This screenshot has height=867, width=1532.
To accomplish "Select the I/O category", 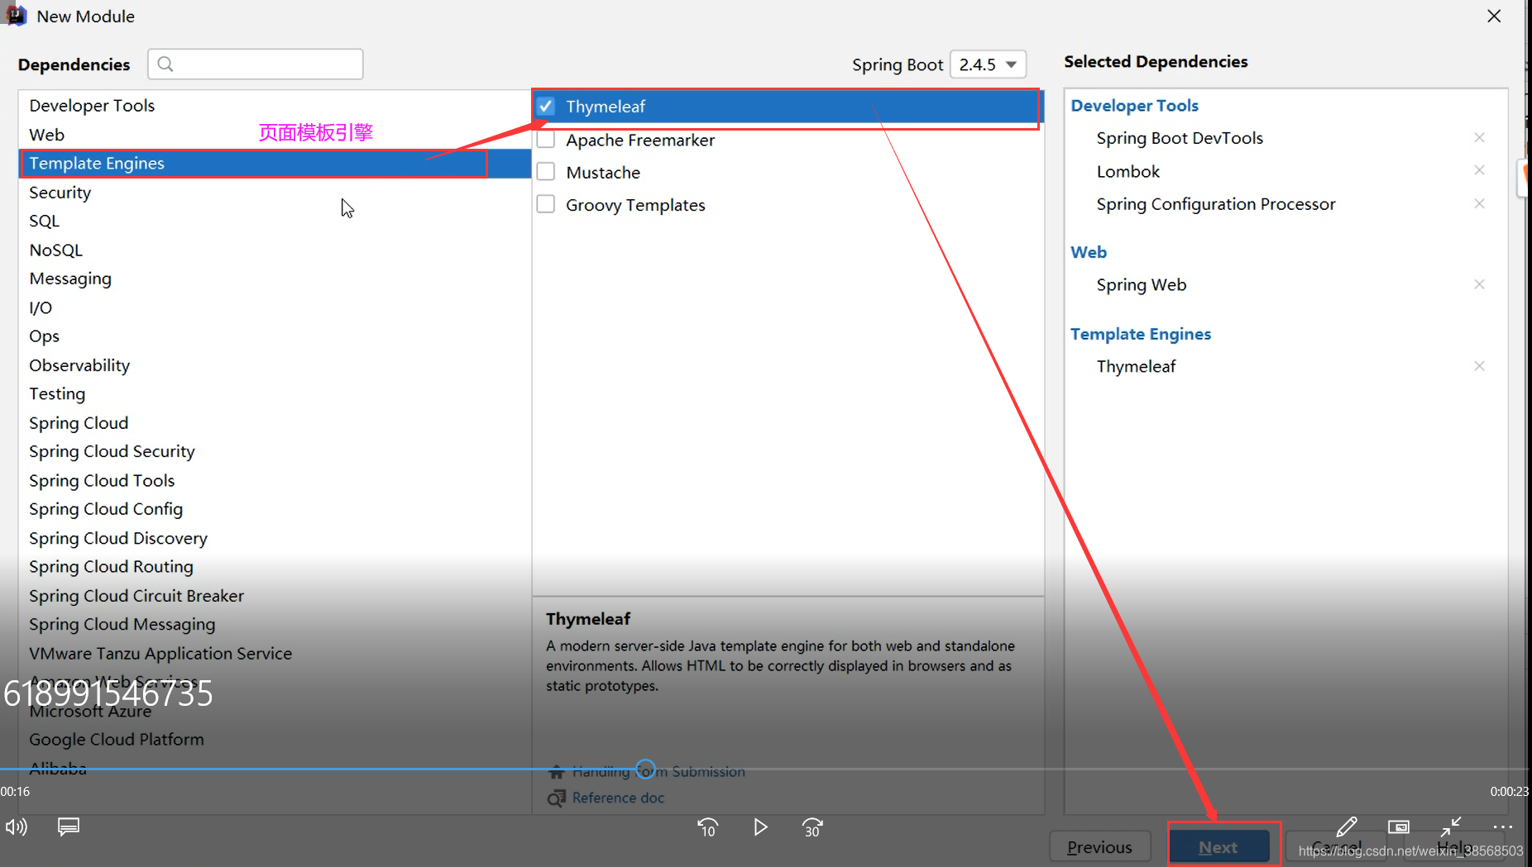I will point(275,307).
